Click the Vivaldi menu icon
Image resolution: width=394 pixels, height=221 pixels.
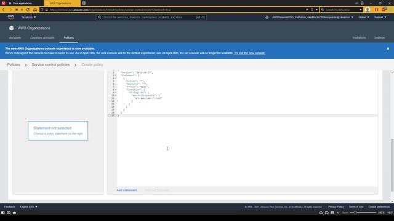pos(4,3)
